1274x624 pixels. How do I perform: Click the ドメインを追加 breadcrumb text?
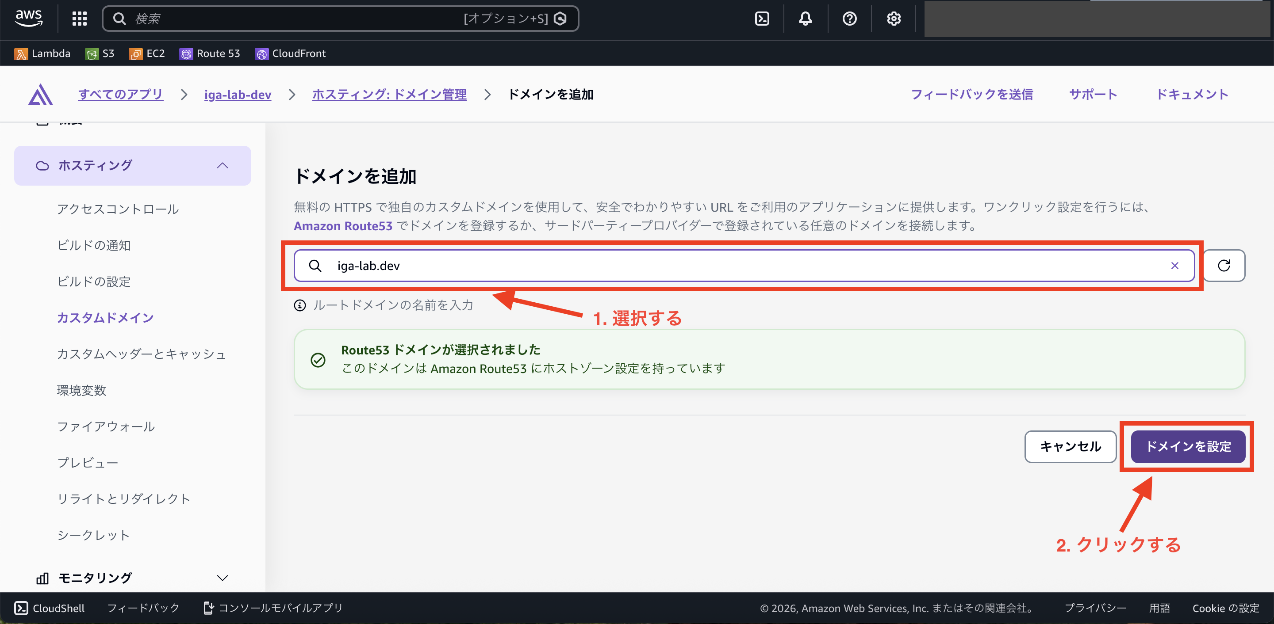(x=550, y=95)
